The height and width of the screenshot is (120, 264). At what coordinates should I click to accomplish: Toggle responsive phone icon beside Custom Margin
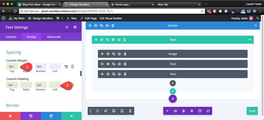pyautogui.click(x=72, y=67)
